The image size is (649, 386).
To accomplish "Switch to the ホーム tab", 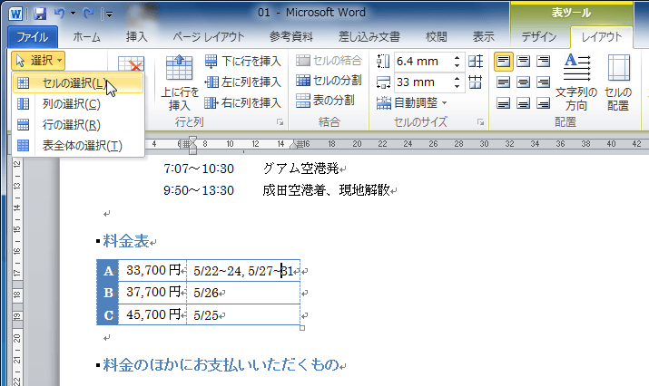I will pos(86,37).
